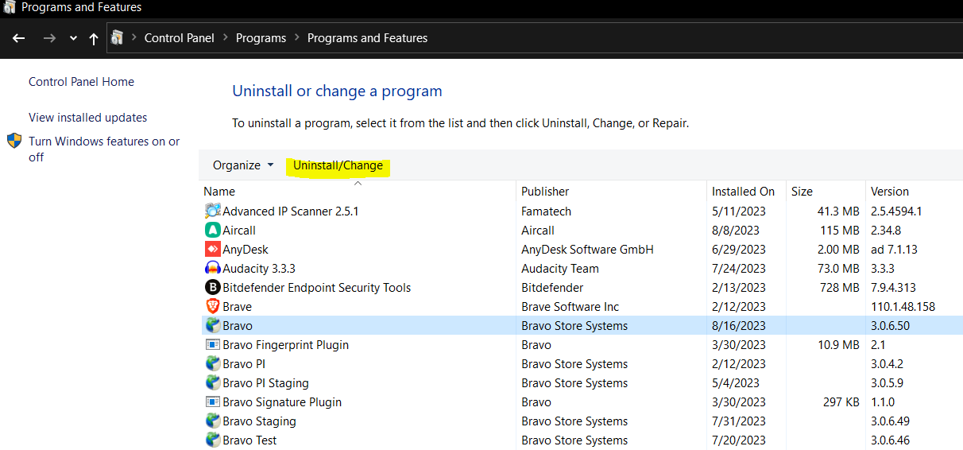Click the Famatech publisher cell
This screenshot has width=963, height=450.
pyautogui.click(x=546, y=211)
